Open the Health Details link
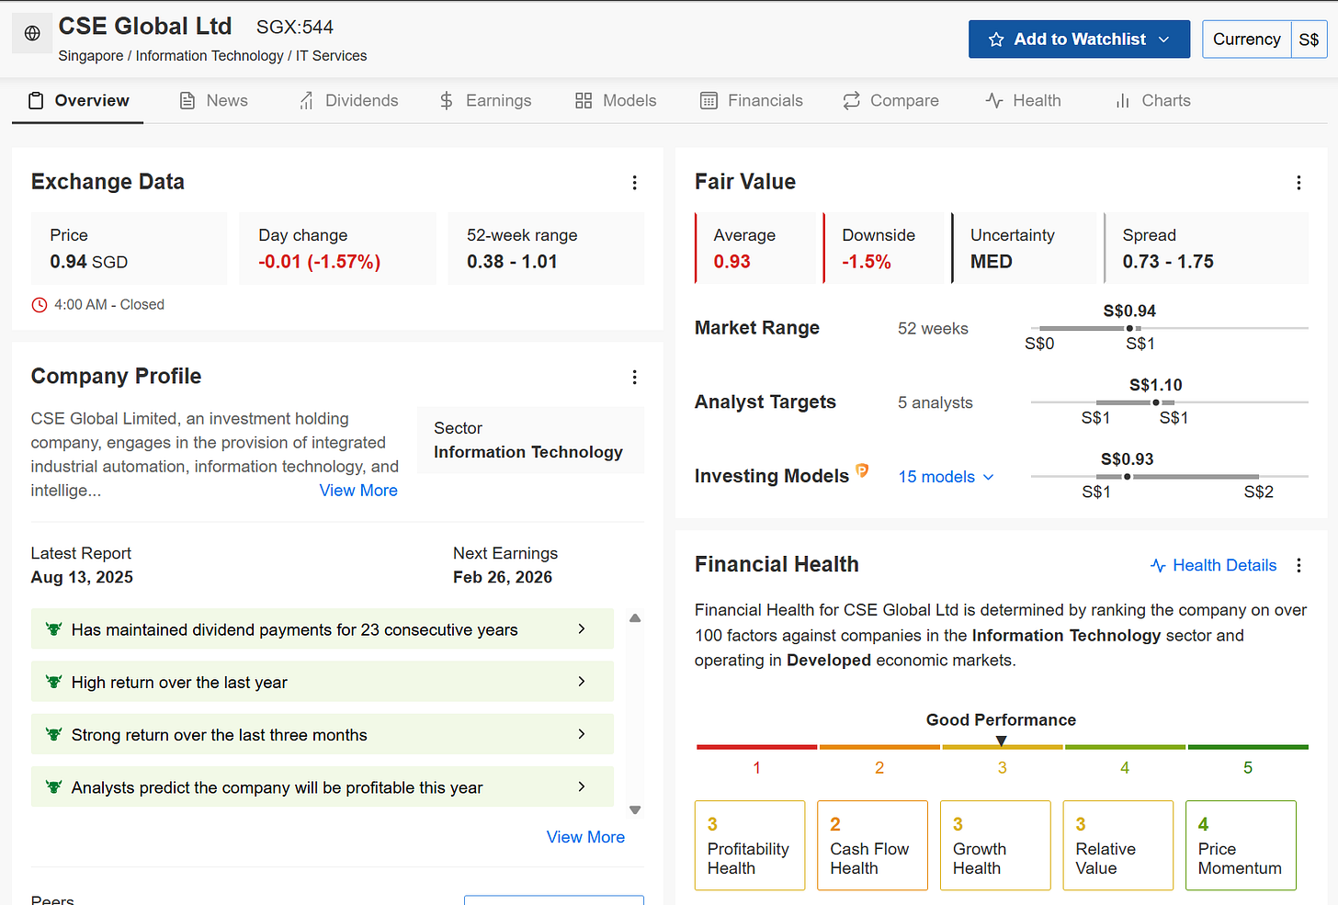Image resolution: width=1338 pixels, height=905 pixels. tap(1213, 565)
